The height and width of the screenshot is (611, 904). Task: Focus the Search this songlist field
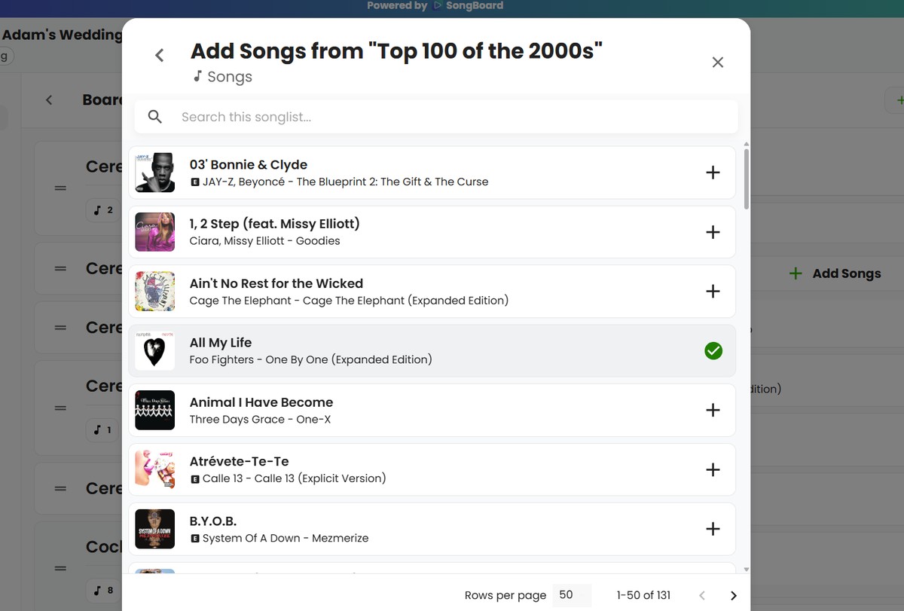436,117
